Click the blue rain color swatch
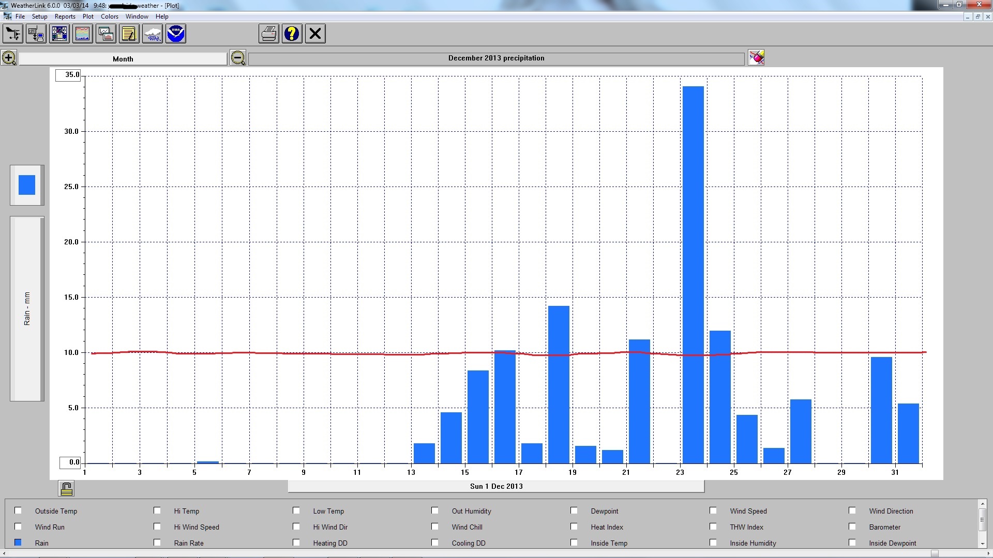993x558 pixels. [27, 185]
